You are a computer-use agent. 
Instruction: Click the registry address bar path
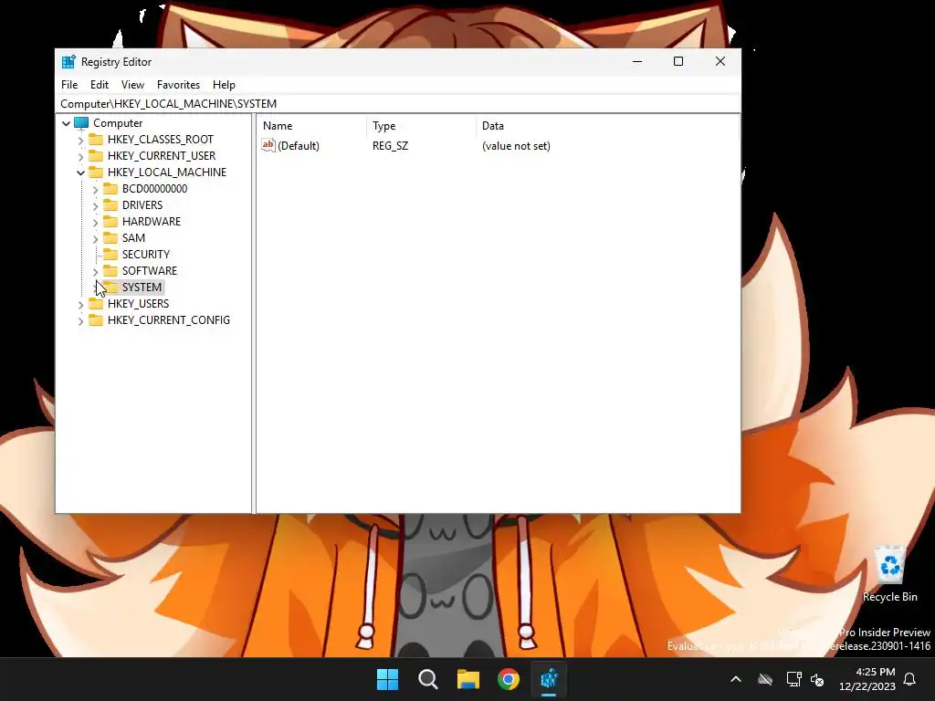point(168,104)
